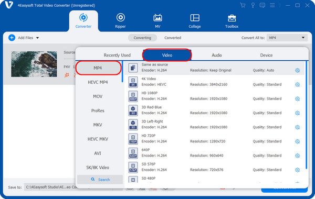Click the ocean rock video thumbnail
Image resolution: width=315 pixels, height=199 pixels.
pyautogui.click(x=34, y=64)
